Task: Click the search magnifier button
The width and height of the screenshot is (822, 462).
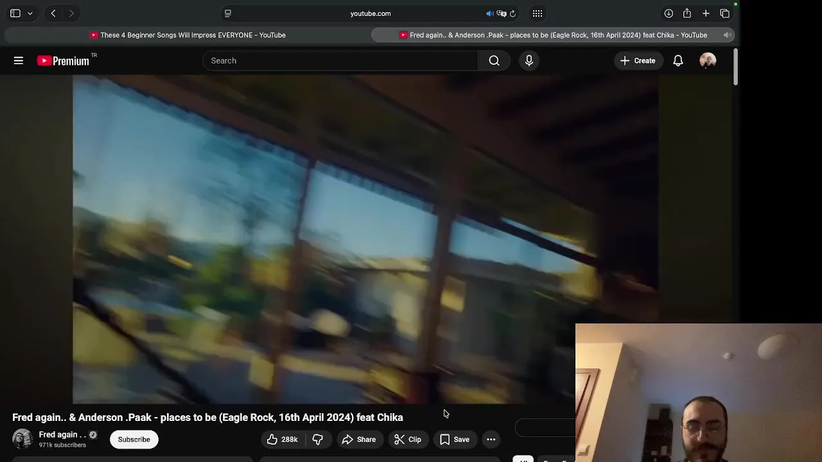Action: click(494, 60)
